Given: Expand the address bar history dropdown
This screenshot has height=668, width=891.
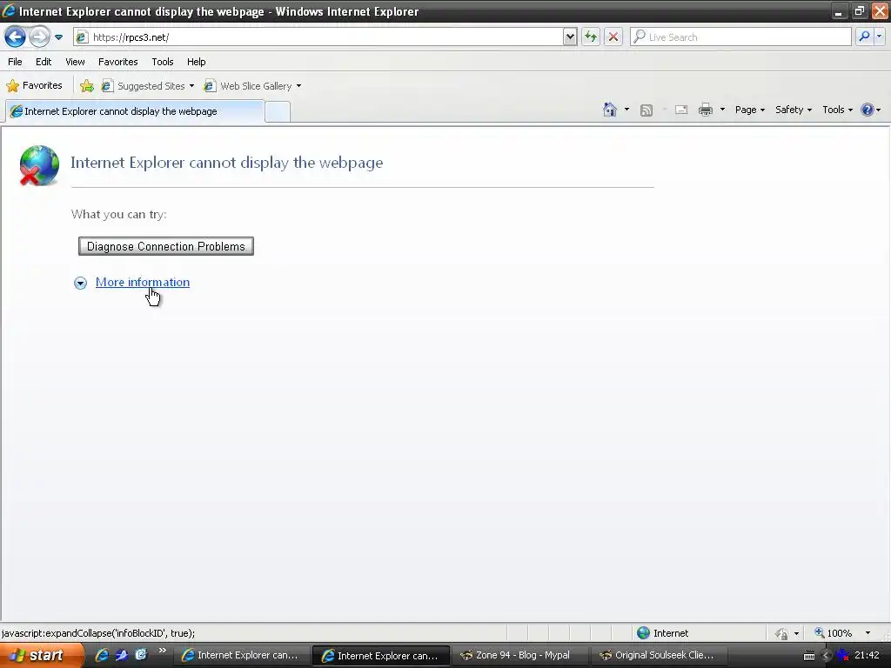Looking at the screenshot, I should point(570,37).
